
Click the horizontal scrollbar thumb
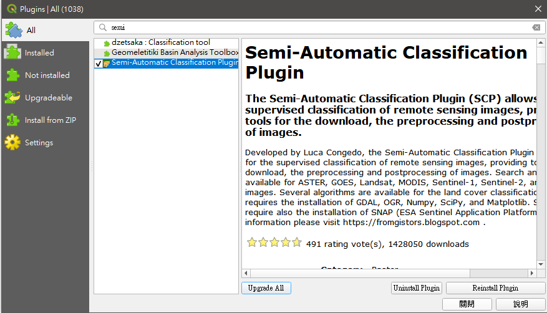tap(360, 273)
